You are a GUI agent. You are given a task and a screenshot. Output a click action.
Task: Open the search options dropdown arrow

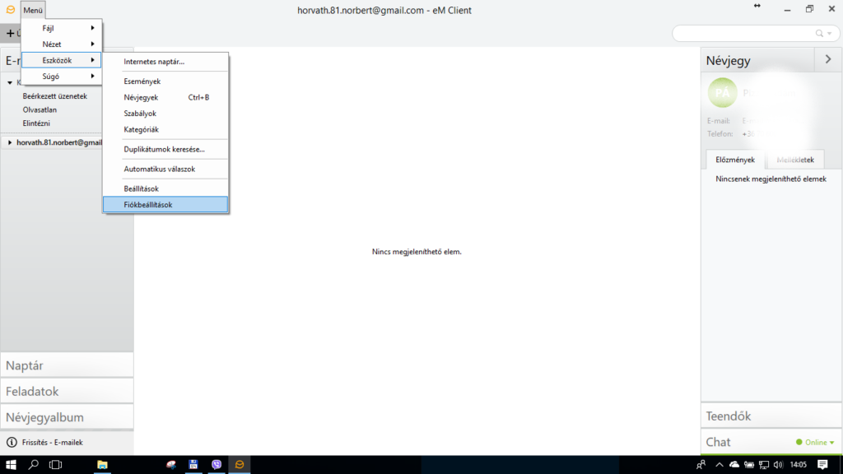coord(830,33)
